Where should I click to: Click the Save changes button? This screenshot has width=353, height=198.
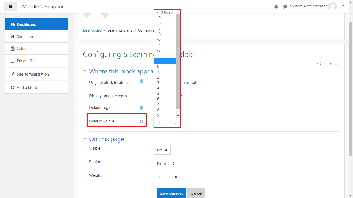(x=171, y=193)
